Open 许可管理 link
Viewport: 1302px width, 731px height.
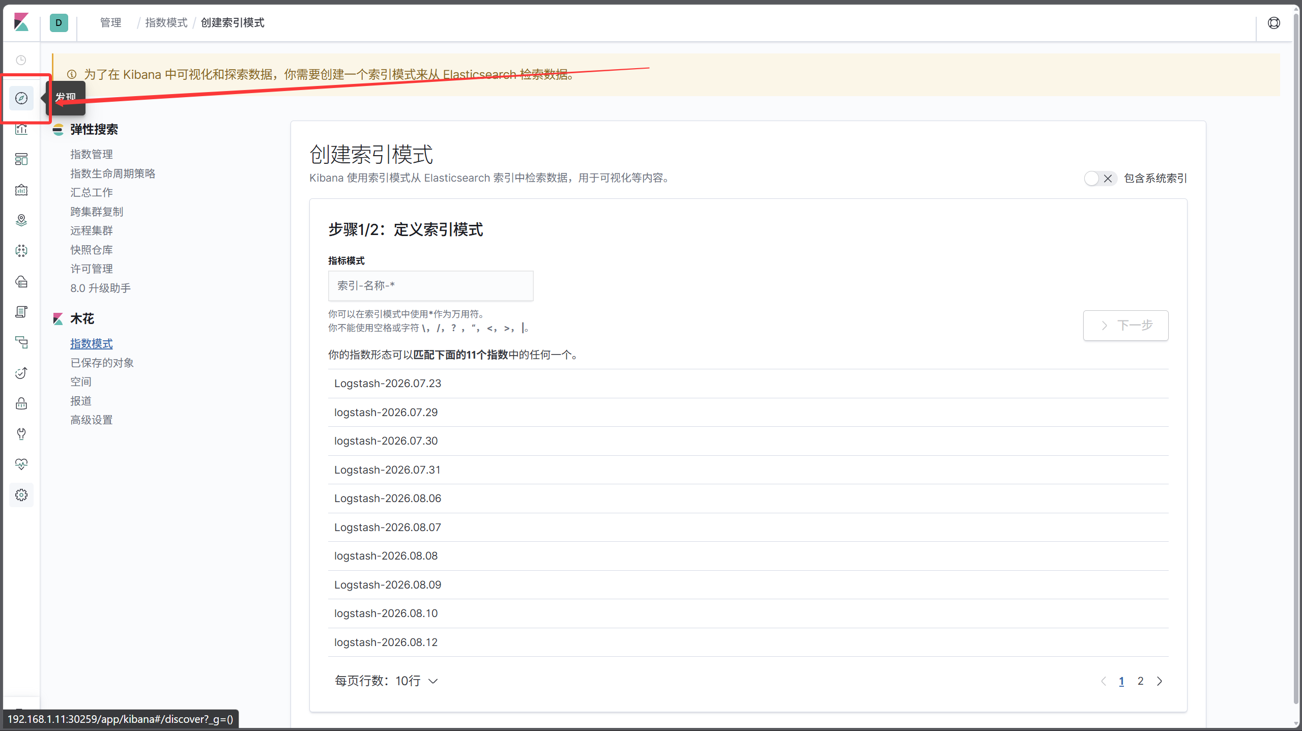[x=92, y=269]
